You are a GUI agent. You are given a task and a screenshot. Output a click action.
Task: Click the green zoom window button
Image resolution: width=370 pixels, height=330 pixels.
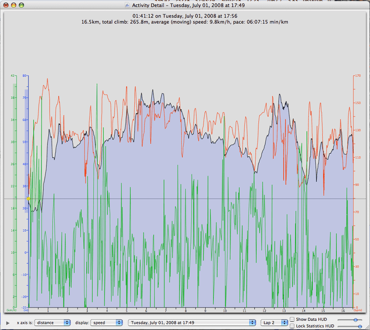tap(21, 5)
